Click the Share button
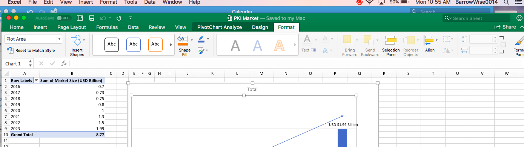The width and height of the screenshot is (524, 147). [x=505, y=27]
